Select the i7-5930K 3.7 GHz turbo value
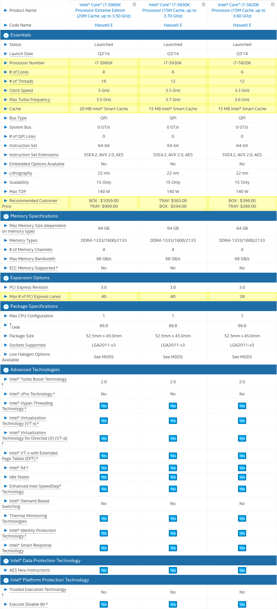 coord(173,100)
